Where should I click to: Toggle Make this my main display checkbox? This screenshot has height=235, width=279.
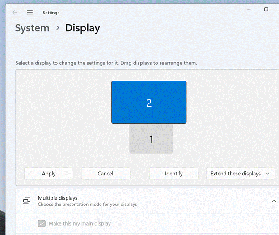pyautogui.click(x=42, y=224)
